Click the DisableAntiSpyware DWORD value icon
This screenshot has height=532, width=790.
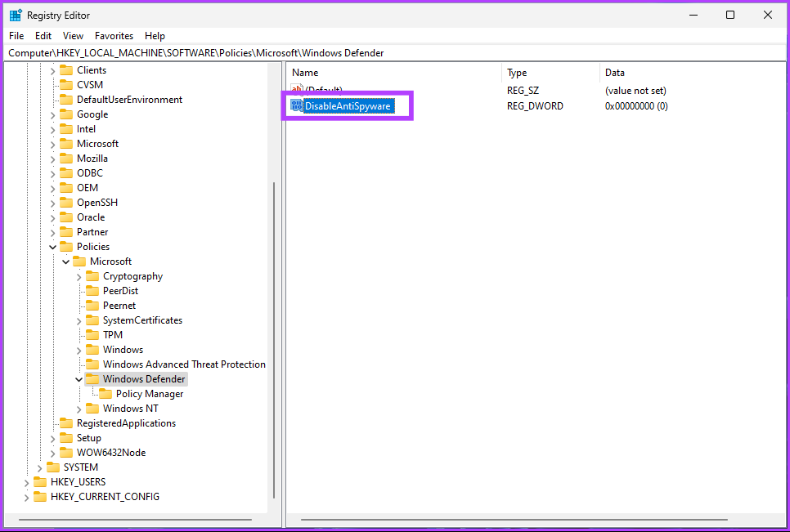(296, 105)
